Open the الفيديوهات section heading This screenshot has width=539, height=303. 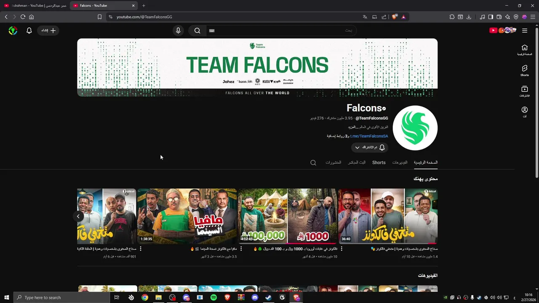click(x=427, y=275)
